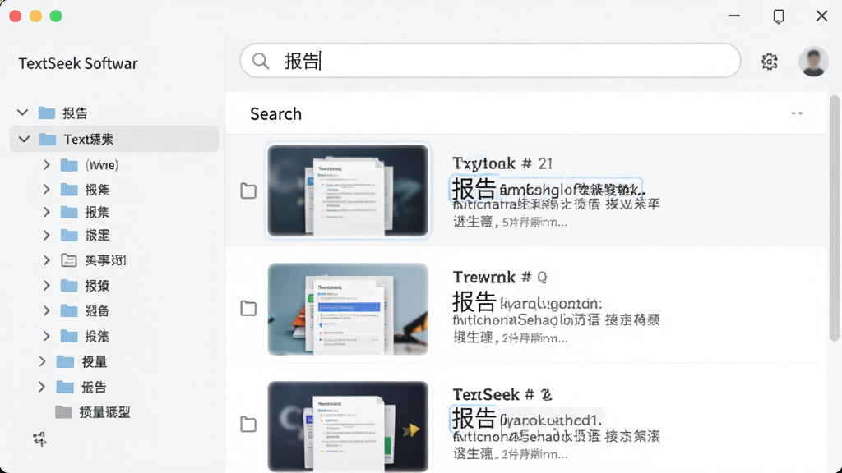Screen dimensions: 842x473
Task: Click the search magnifier icon
Action: [261, 61]
